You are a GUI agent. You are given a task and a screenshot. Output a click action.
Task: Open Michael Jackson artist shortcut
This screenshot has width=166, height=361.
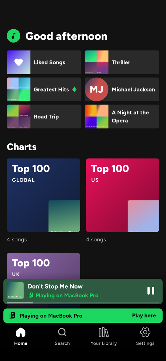pos(122,89)
